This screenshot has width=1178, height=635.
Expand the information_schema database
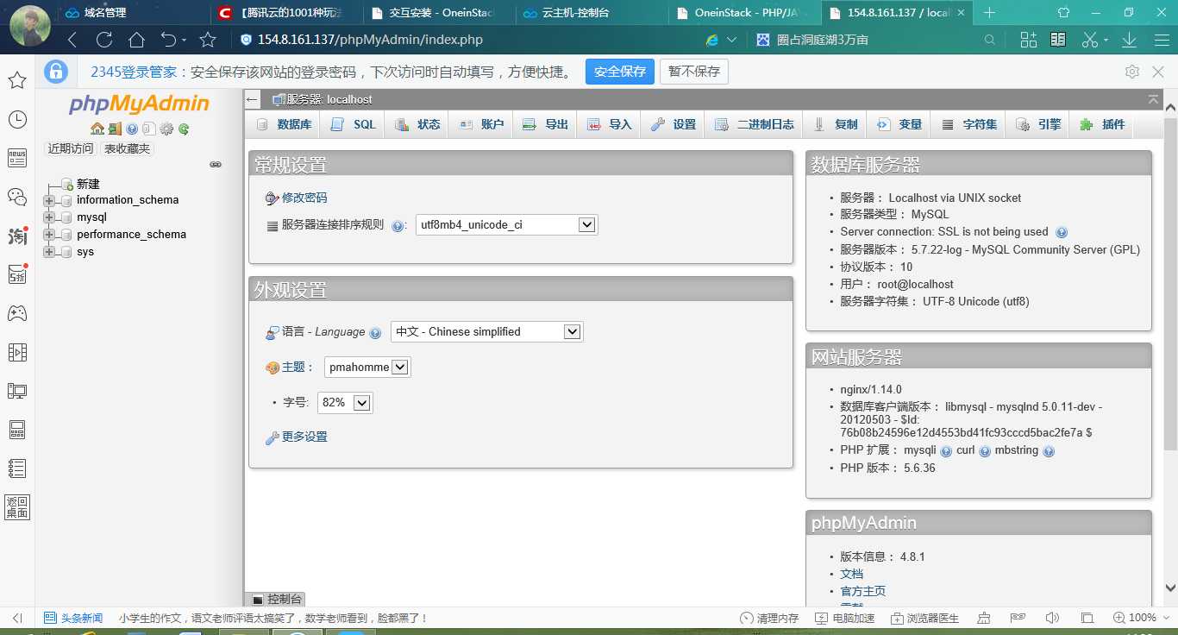pyautogui.click(x=49, y=200)
